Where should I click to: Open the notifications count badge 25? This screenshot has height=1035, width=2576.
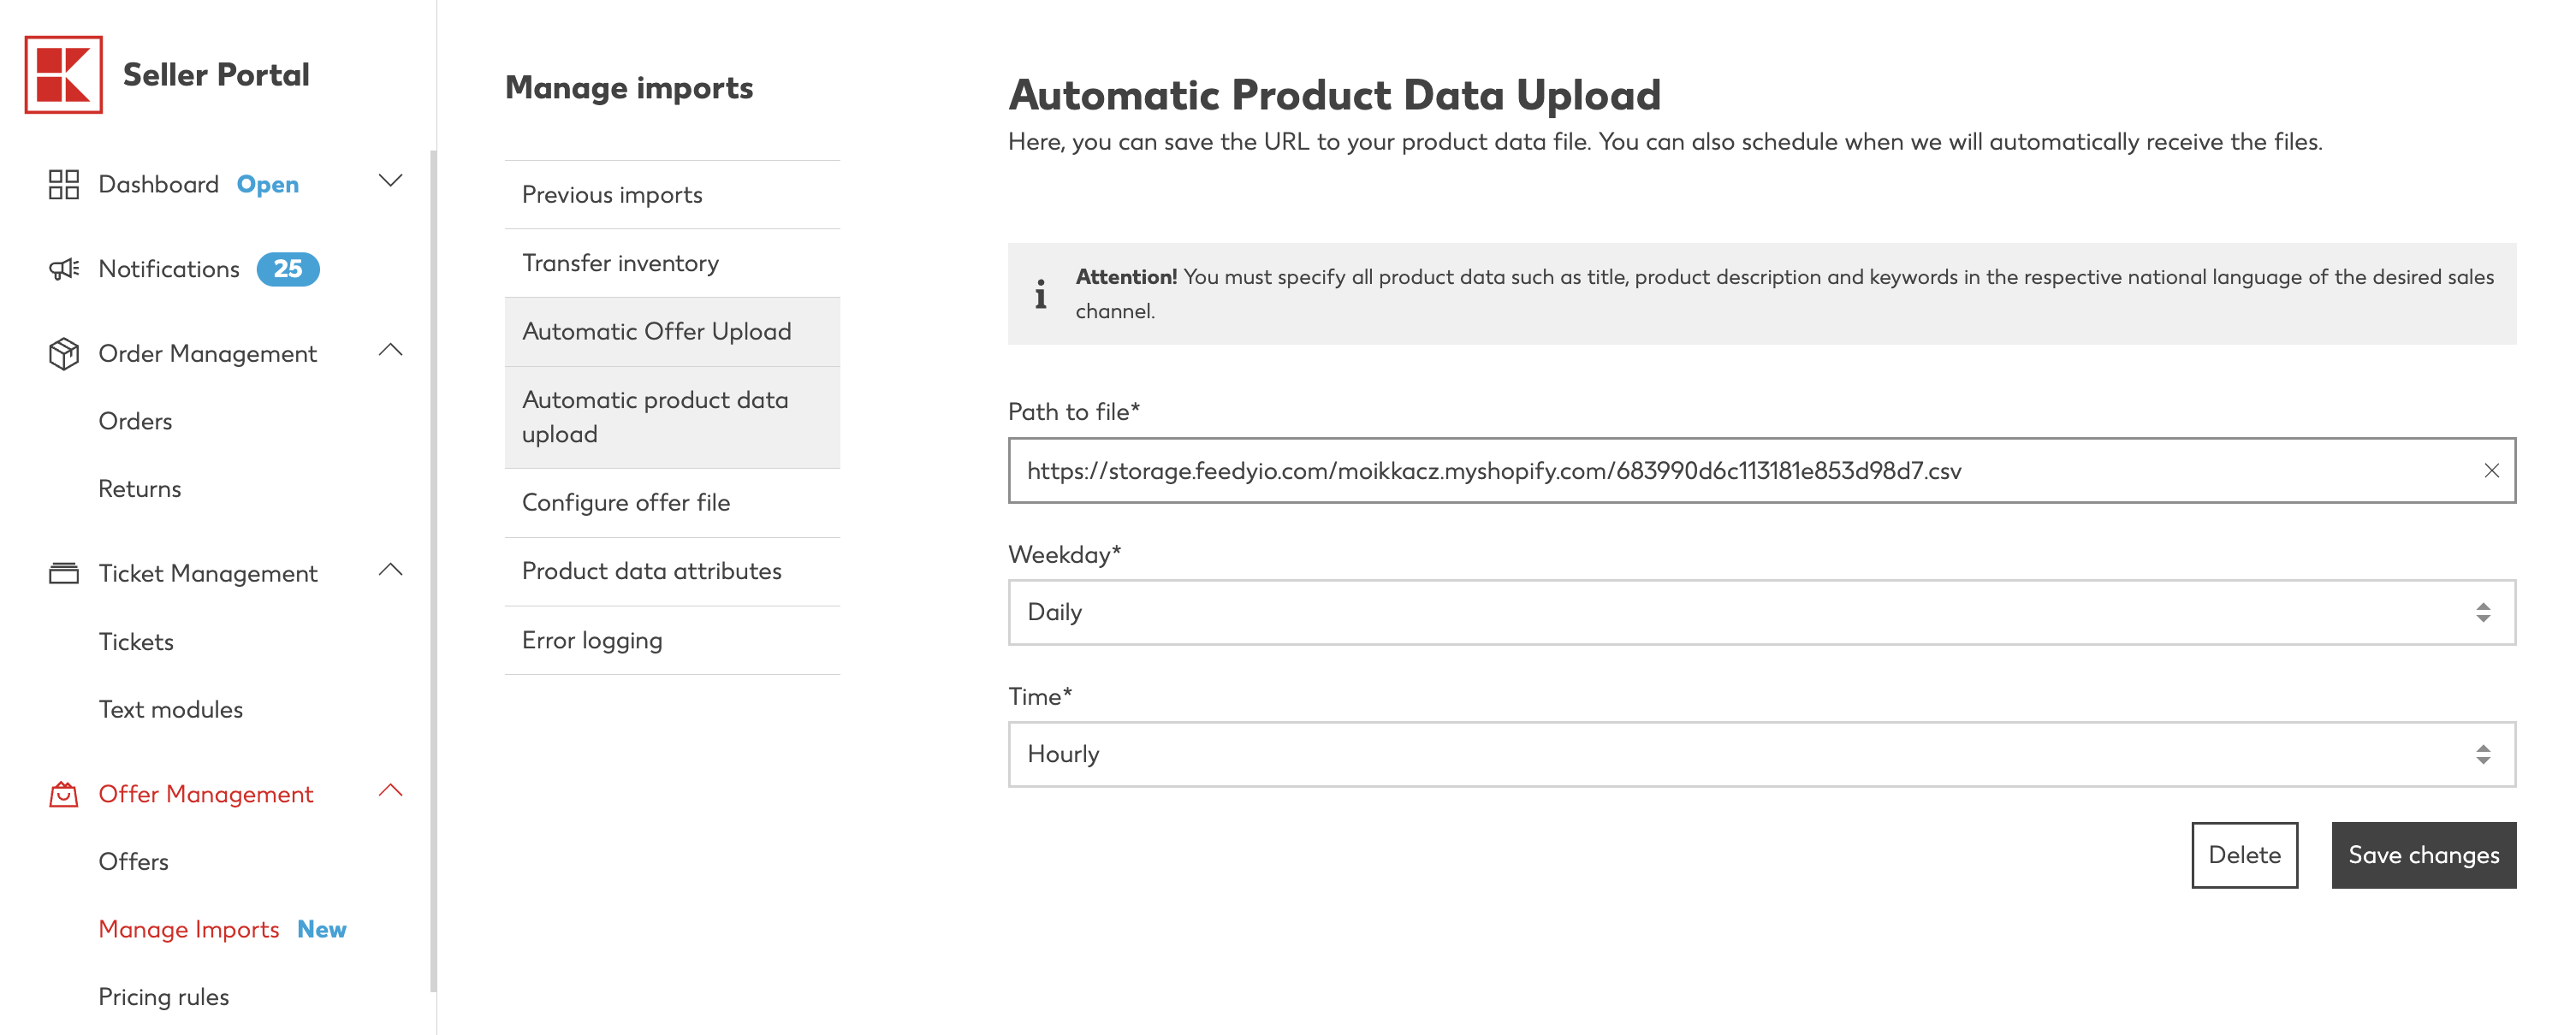tap(288, 269)
